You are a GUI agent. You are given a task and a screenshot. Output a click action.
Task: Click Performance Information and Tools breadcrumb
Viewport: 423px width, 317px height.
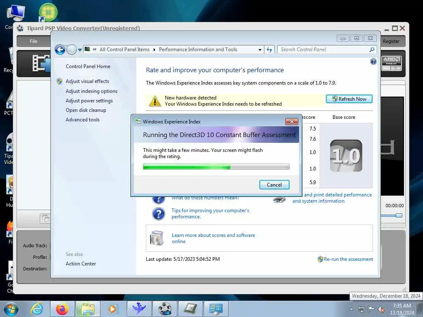coord(198,50)
